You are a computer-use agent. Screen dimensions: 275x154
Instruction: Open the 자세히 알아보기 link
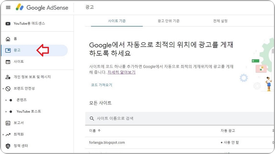[x=121, y=72]
